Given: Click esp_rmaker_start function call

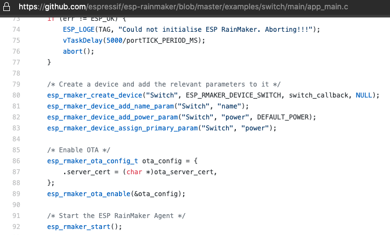Looking at the screenshot, I should [x=78, y=227].
